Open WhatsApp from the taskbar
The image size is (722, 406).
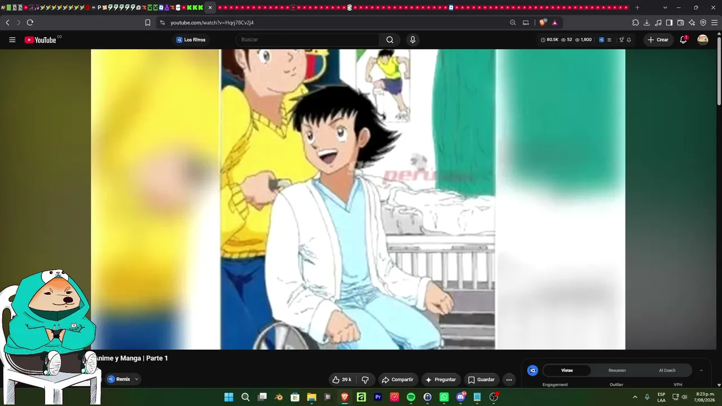pyautogui.click(x=444, y=397)
